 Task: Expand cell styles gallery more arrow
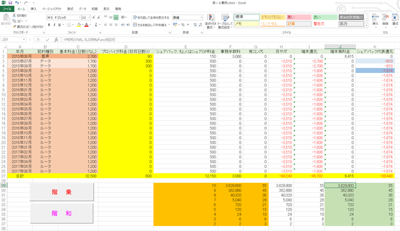366,26
